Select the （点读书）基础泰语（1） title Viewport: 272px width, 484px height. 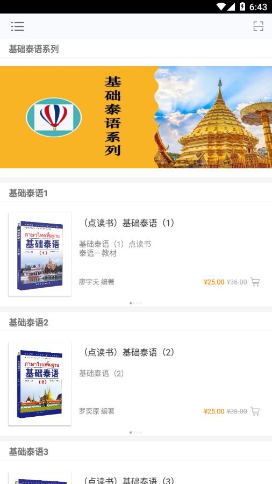pyautogui.click(x=128, y=223)
